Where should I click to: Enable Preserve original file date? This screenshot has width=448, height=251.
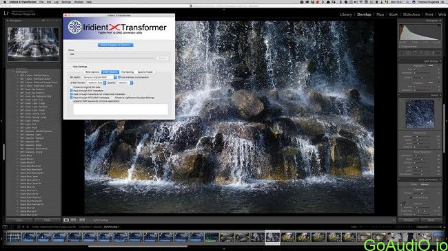click(x=72, y=87)
